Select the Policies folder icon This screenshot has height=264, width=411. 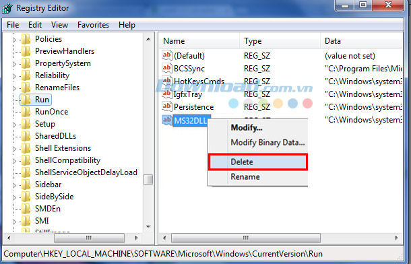(x=26, y=39)
